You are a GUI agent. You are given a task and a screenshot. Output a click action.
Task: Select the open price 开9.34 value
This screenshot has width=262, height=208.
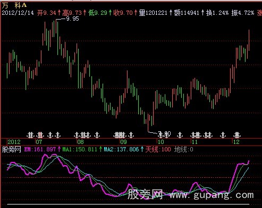pyautogui.click(x=47, y=13)
